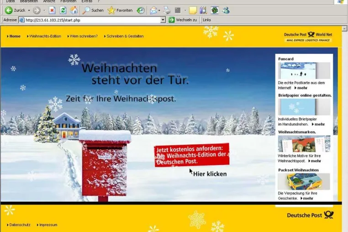Expand the address bar URL dropdown
This screenshot has width=348, height=232.
163,20
